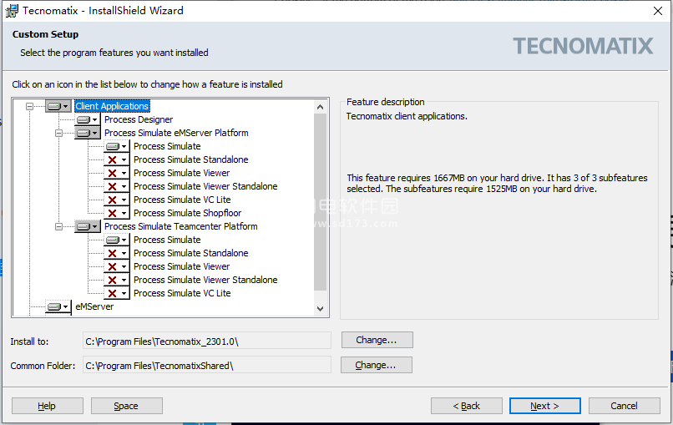
Task: Select the Process Designer feature label
Action: 139,119
